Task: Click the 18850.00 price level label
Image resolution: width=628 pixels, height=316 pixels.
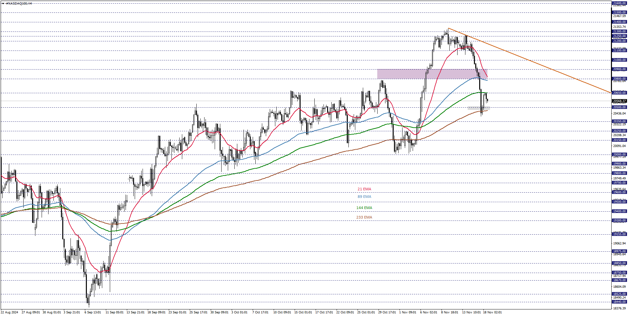Action: tap(619, 263)
